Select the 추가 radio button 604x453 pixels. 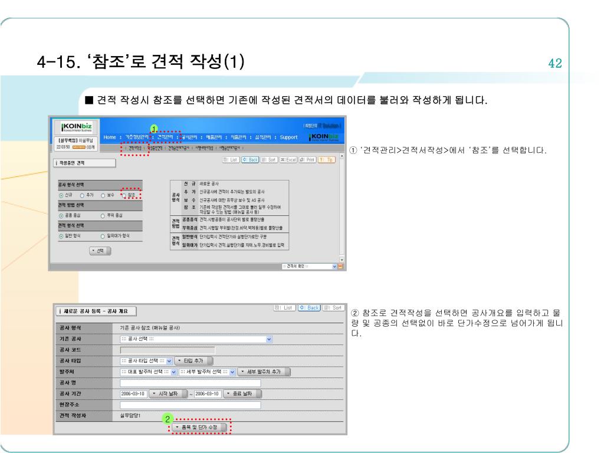pyautogui.click(x=82, y=196)
